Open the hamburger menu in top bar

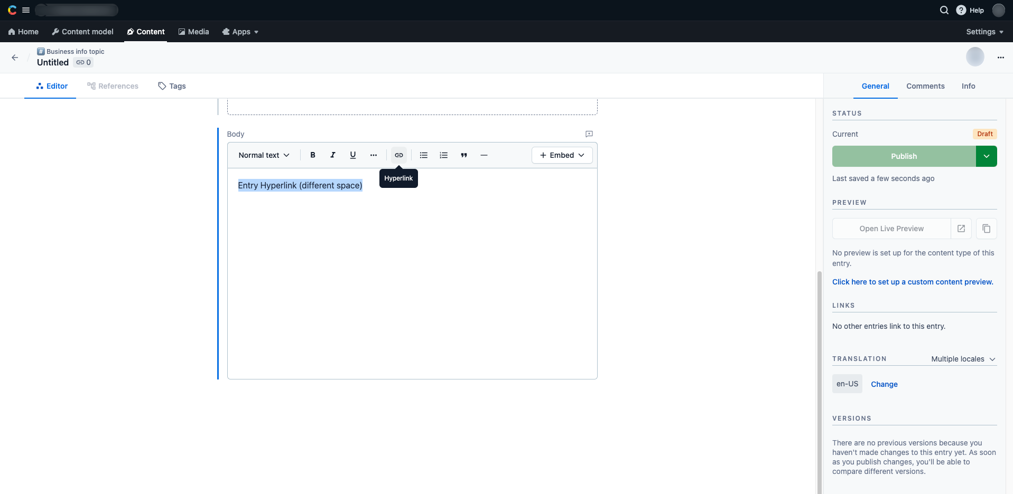click(26, 10)
